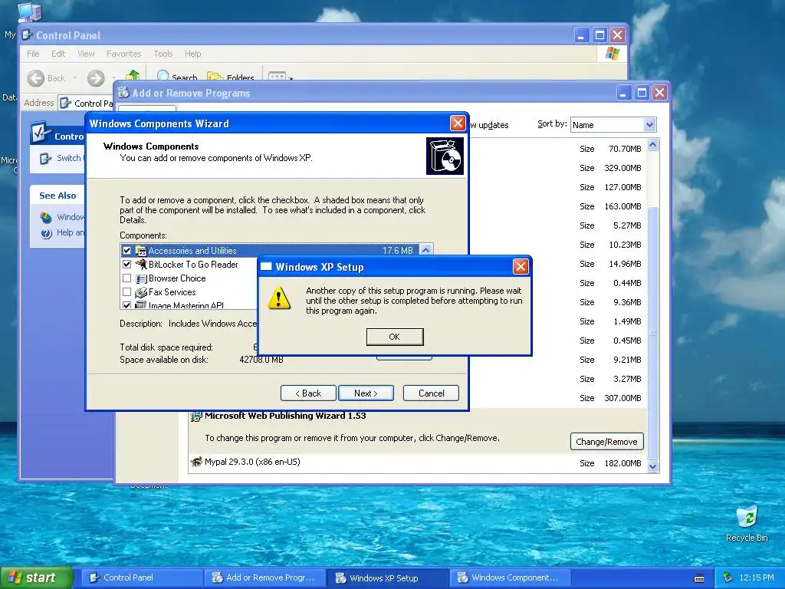Enable the Fax Services checkbox
785x589 pixels.
point(126,291)
